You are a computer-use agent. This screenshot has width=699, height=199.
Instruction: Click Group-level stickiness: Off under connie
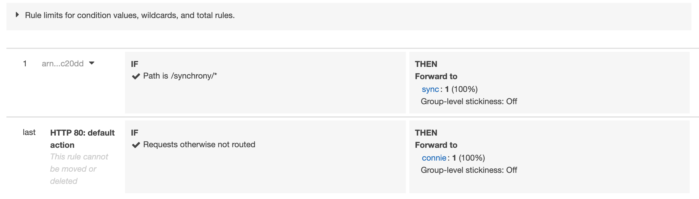pyautogui.click(x=469, y=170)
